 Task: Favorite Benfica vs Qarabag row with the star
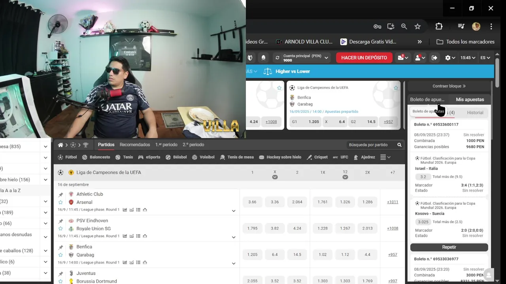pyautogui.click(x=60, y=255)
